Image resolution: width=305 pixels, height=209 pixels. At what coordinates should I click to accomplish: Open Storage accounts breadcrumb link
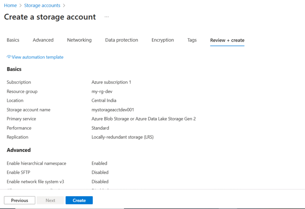pyautogui.click(x=42, y=5)
